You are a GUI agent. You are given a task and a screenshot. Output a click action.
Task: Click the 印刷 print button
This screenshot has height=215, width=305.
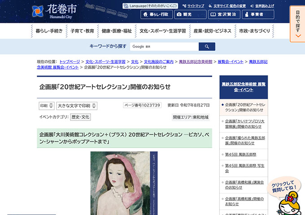(x=47, y=106)
